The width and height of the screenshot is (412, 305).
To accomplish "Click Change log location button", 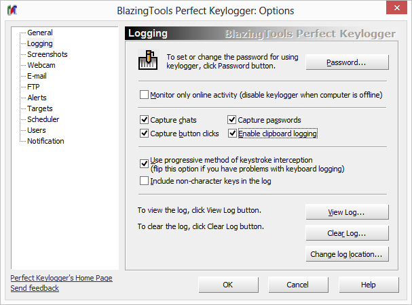I will (347, 254).
